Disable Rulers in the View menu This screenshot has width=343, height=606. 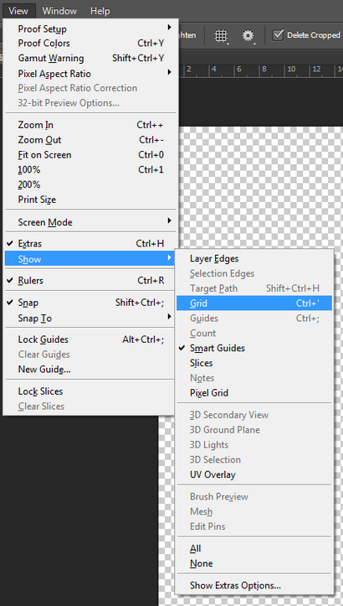[x=90, y=281]
